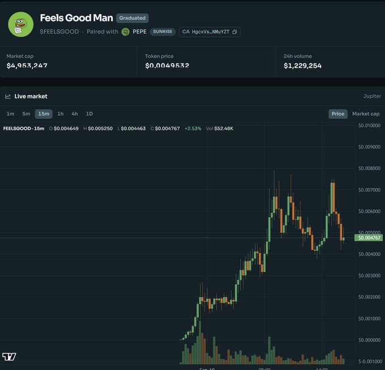
Task: Click the 24h volume value $1,229,254
Action: pos(302,66)
